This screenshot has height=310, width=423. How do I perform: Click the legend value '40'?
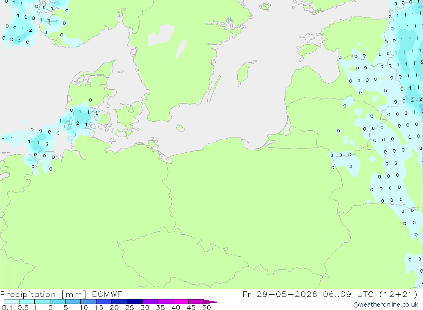[176, 307]
